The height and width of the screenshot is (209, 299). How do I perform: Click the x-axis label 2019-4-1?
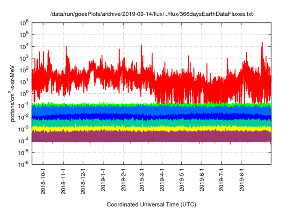point(162,180)
